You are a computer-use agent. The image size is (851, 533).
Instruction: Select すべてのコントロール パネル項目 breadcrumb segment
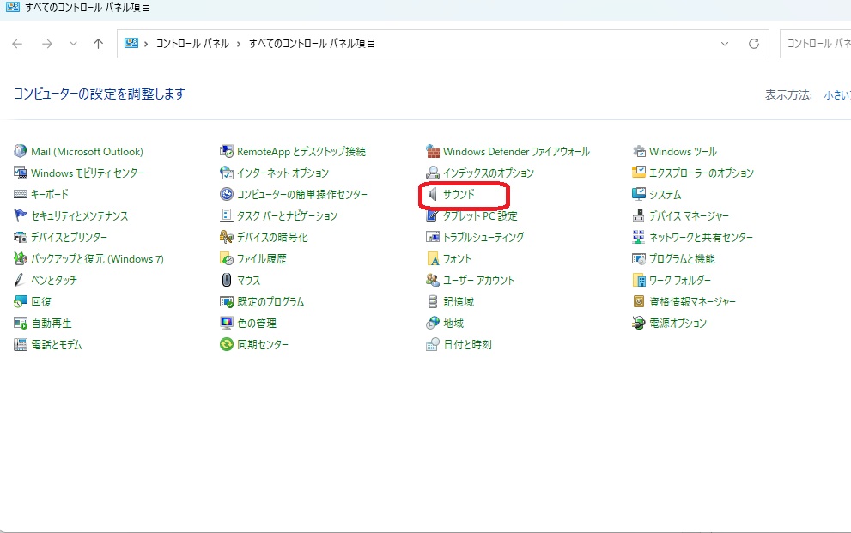(x=312, y=44)
